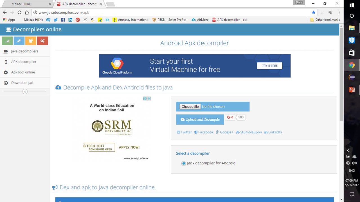Click the bookmark star in address bar
The height and width of the screenshot is (202, 360).
pos(313,12)
